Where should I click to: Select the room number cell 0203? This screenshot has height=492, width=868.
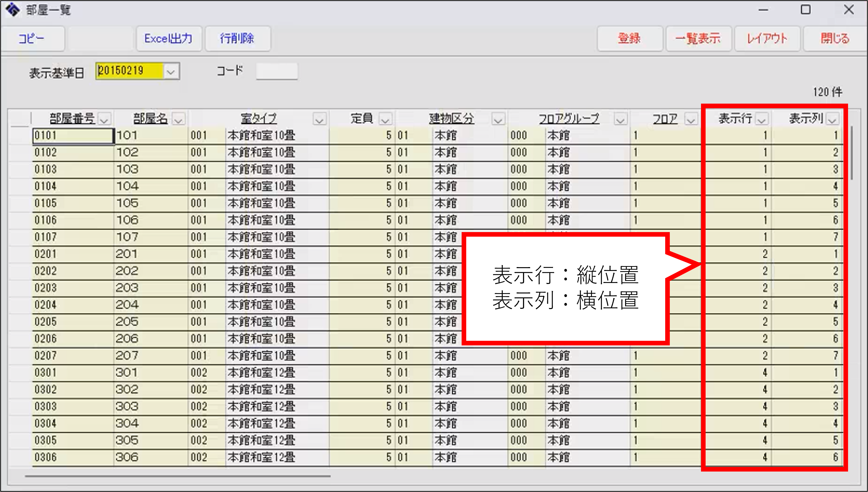73,288
